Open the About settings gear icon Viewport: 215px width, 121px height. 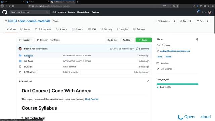tap(197, 40)
